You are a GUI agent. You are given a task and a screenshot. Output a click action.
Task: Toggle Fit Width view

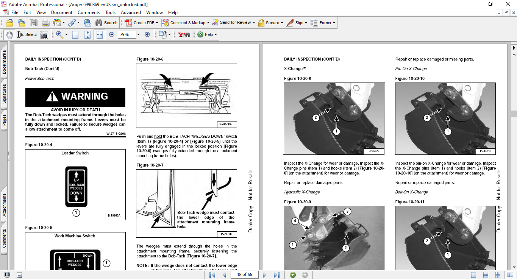pos(100,34)
